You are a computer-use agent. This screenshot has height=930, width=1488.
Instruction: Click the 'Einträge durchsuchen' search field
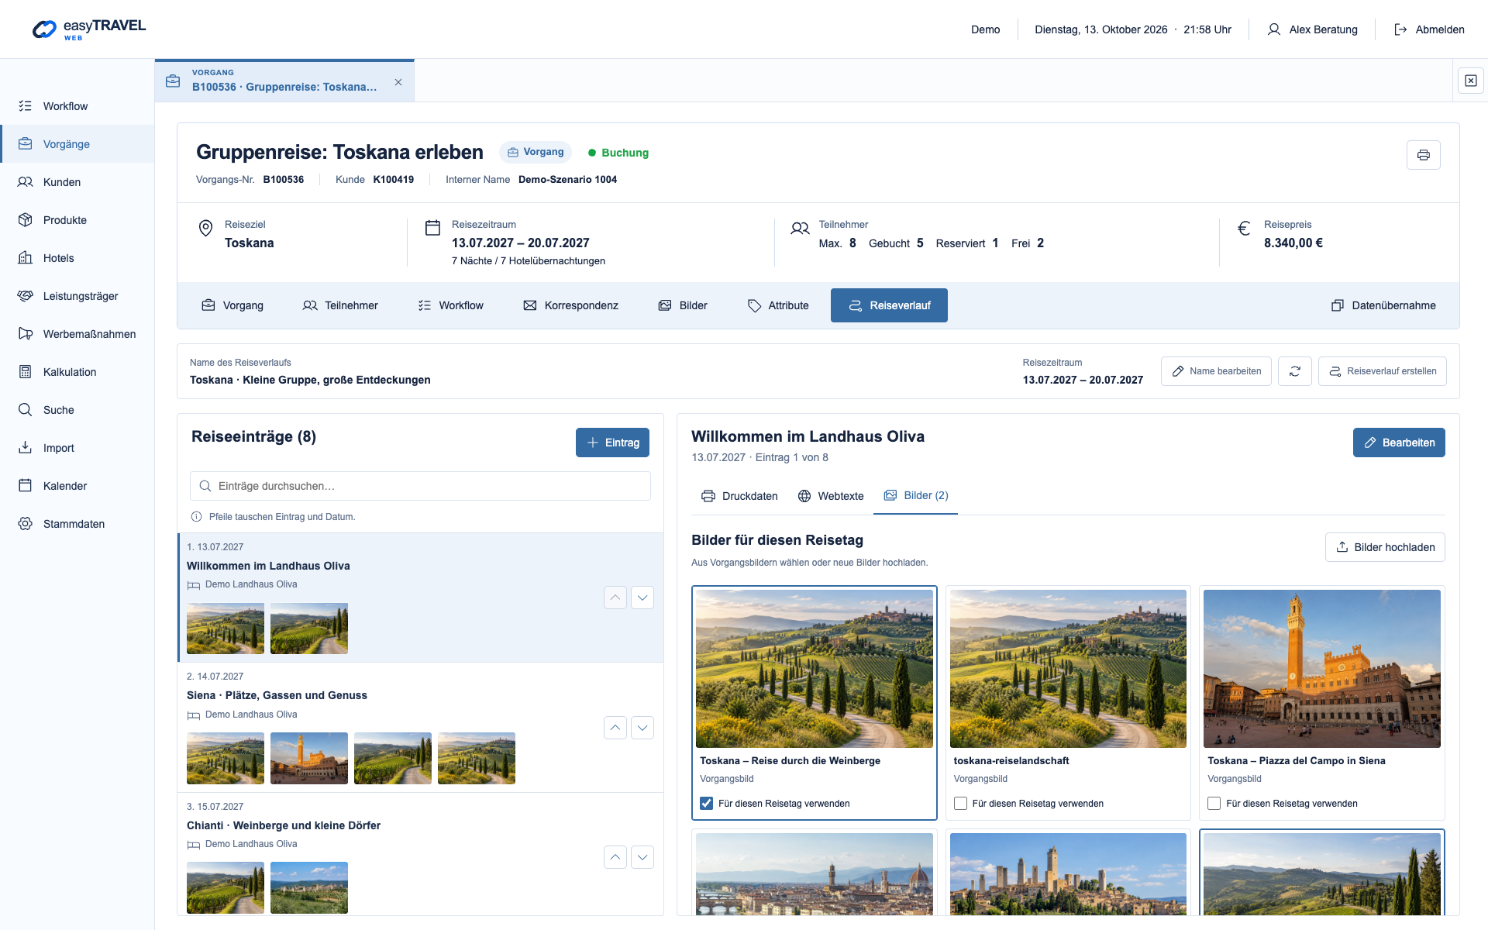coord(420,486)
